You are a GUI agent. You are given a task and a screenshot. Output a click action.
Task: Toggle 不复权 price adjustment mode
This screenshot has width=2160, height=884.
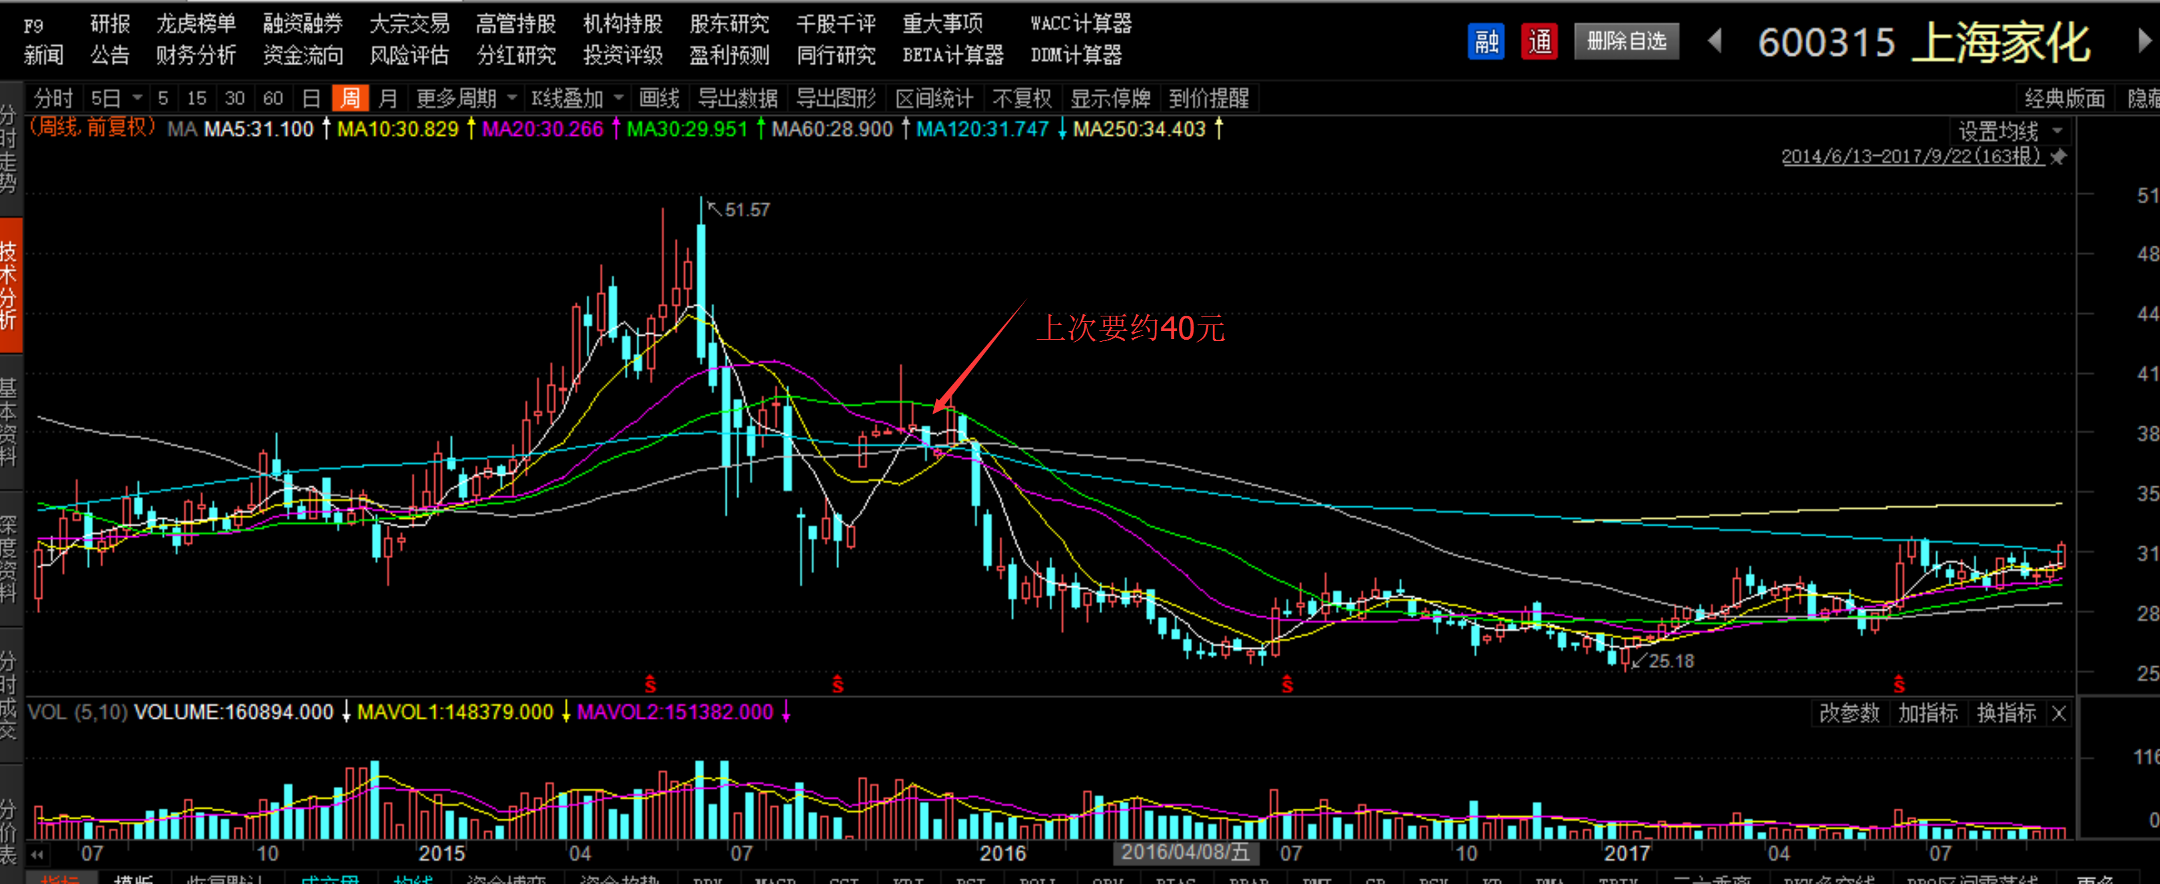(x=1021, y=98)
